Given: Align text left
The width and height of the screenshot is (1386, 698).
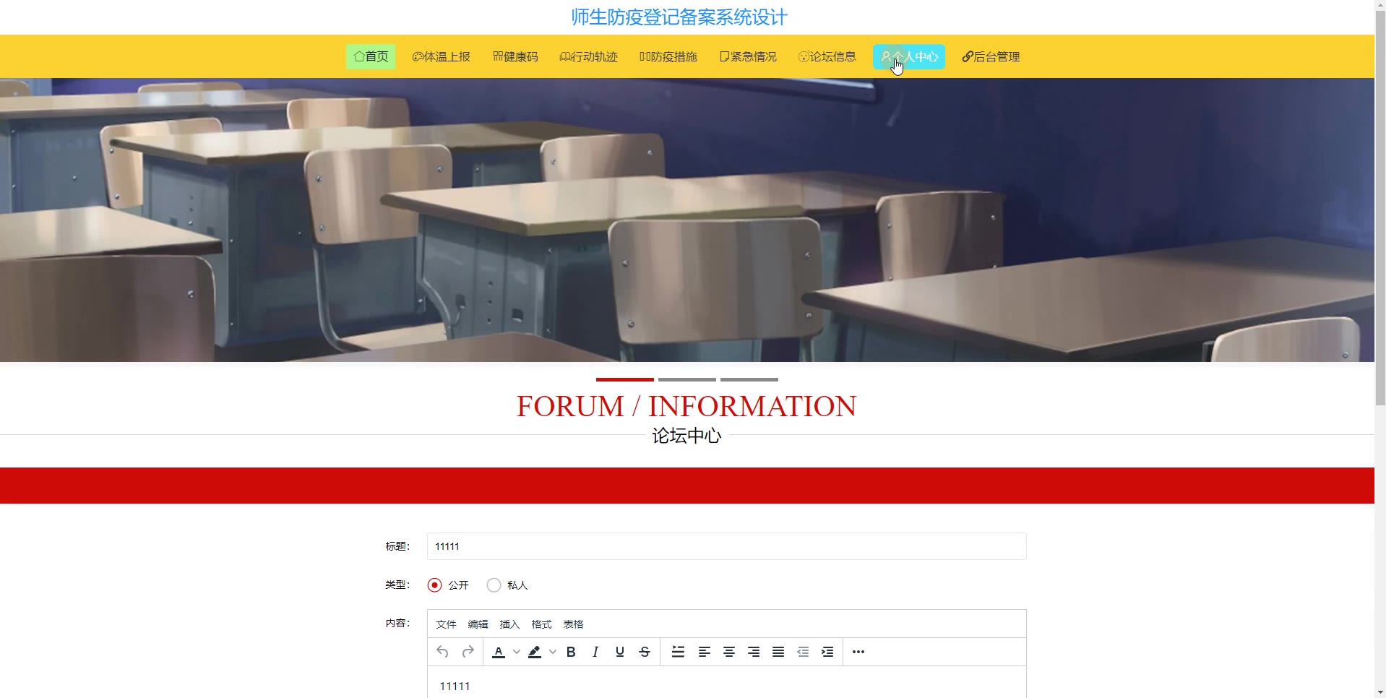Looking at the screenshot, I should point(704,652).
